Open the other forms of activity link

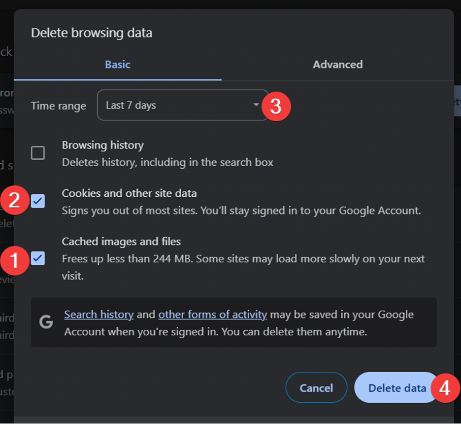[212, 315]
